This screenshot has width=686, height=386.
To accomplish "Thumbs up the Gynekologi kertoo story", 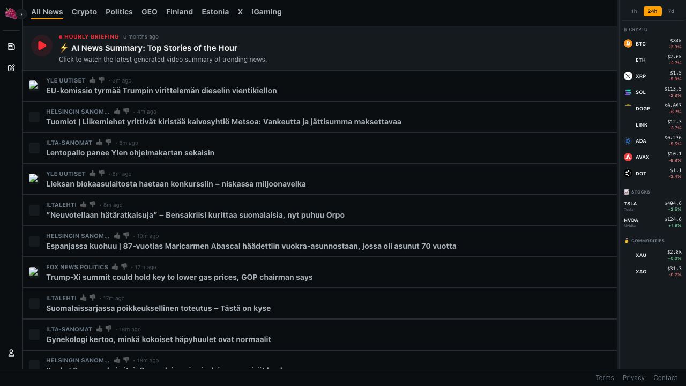I will tap(99, 329).
